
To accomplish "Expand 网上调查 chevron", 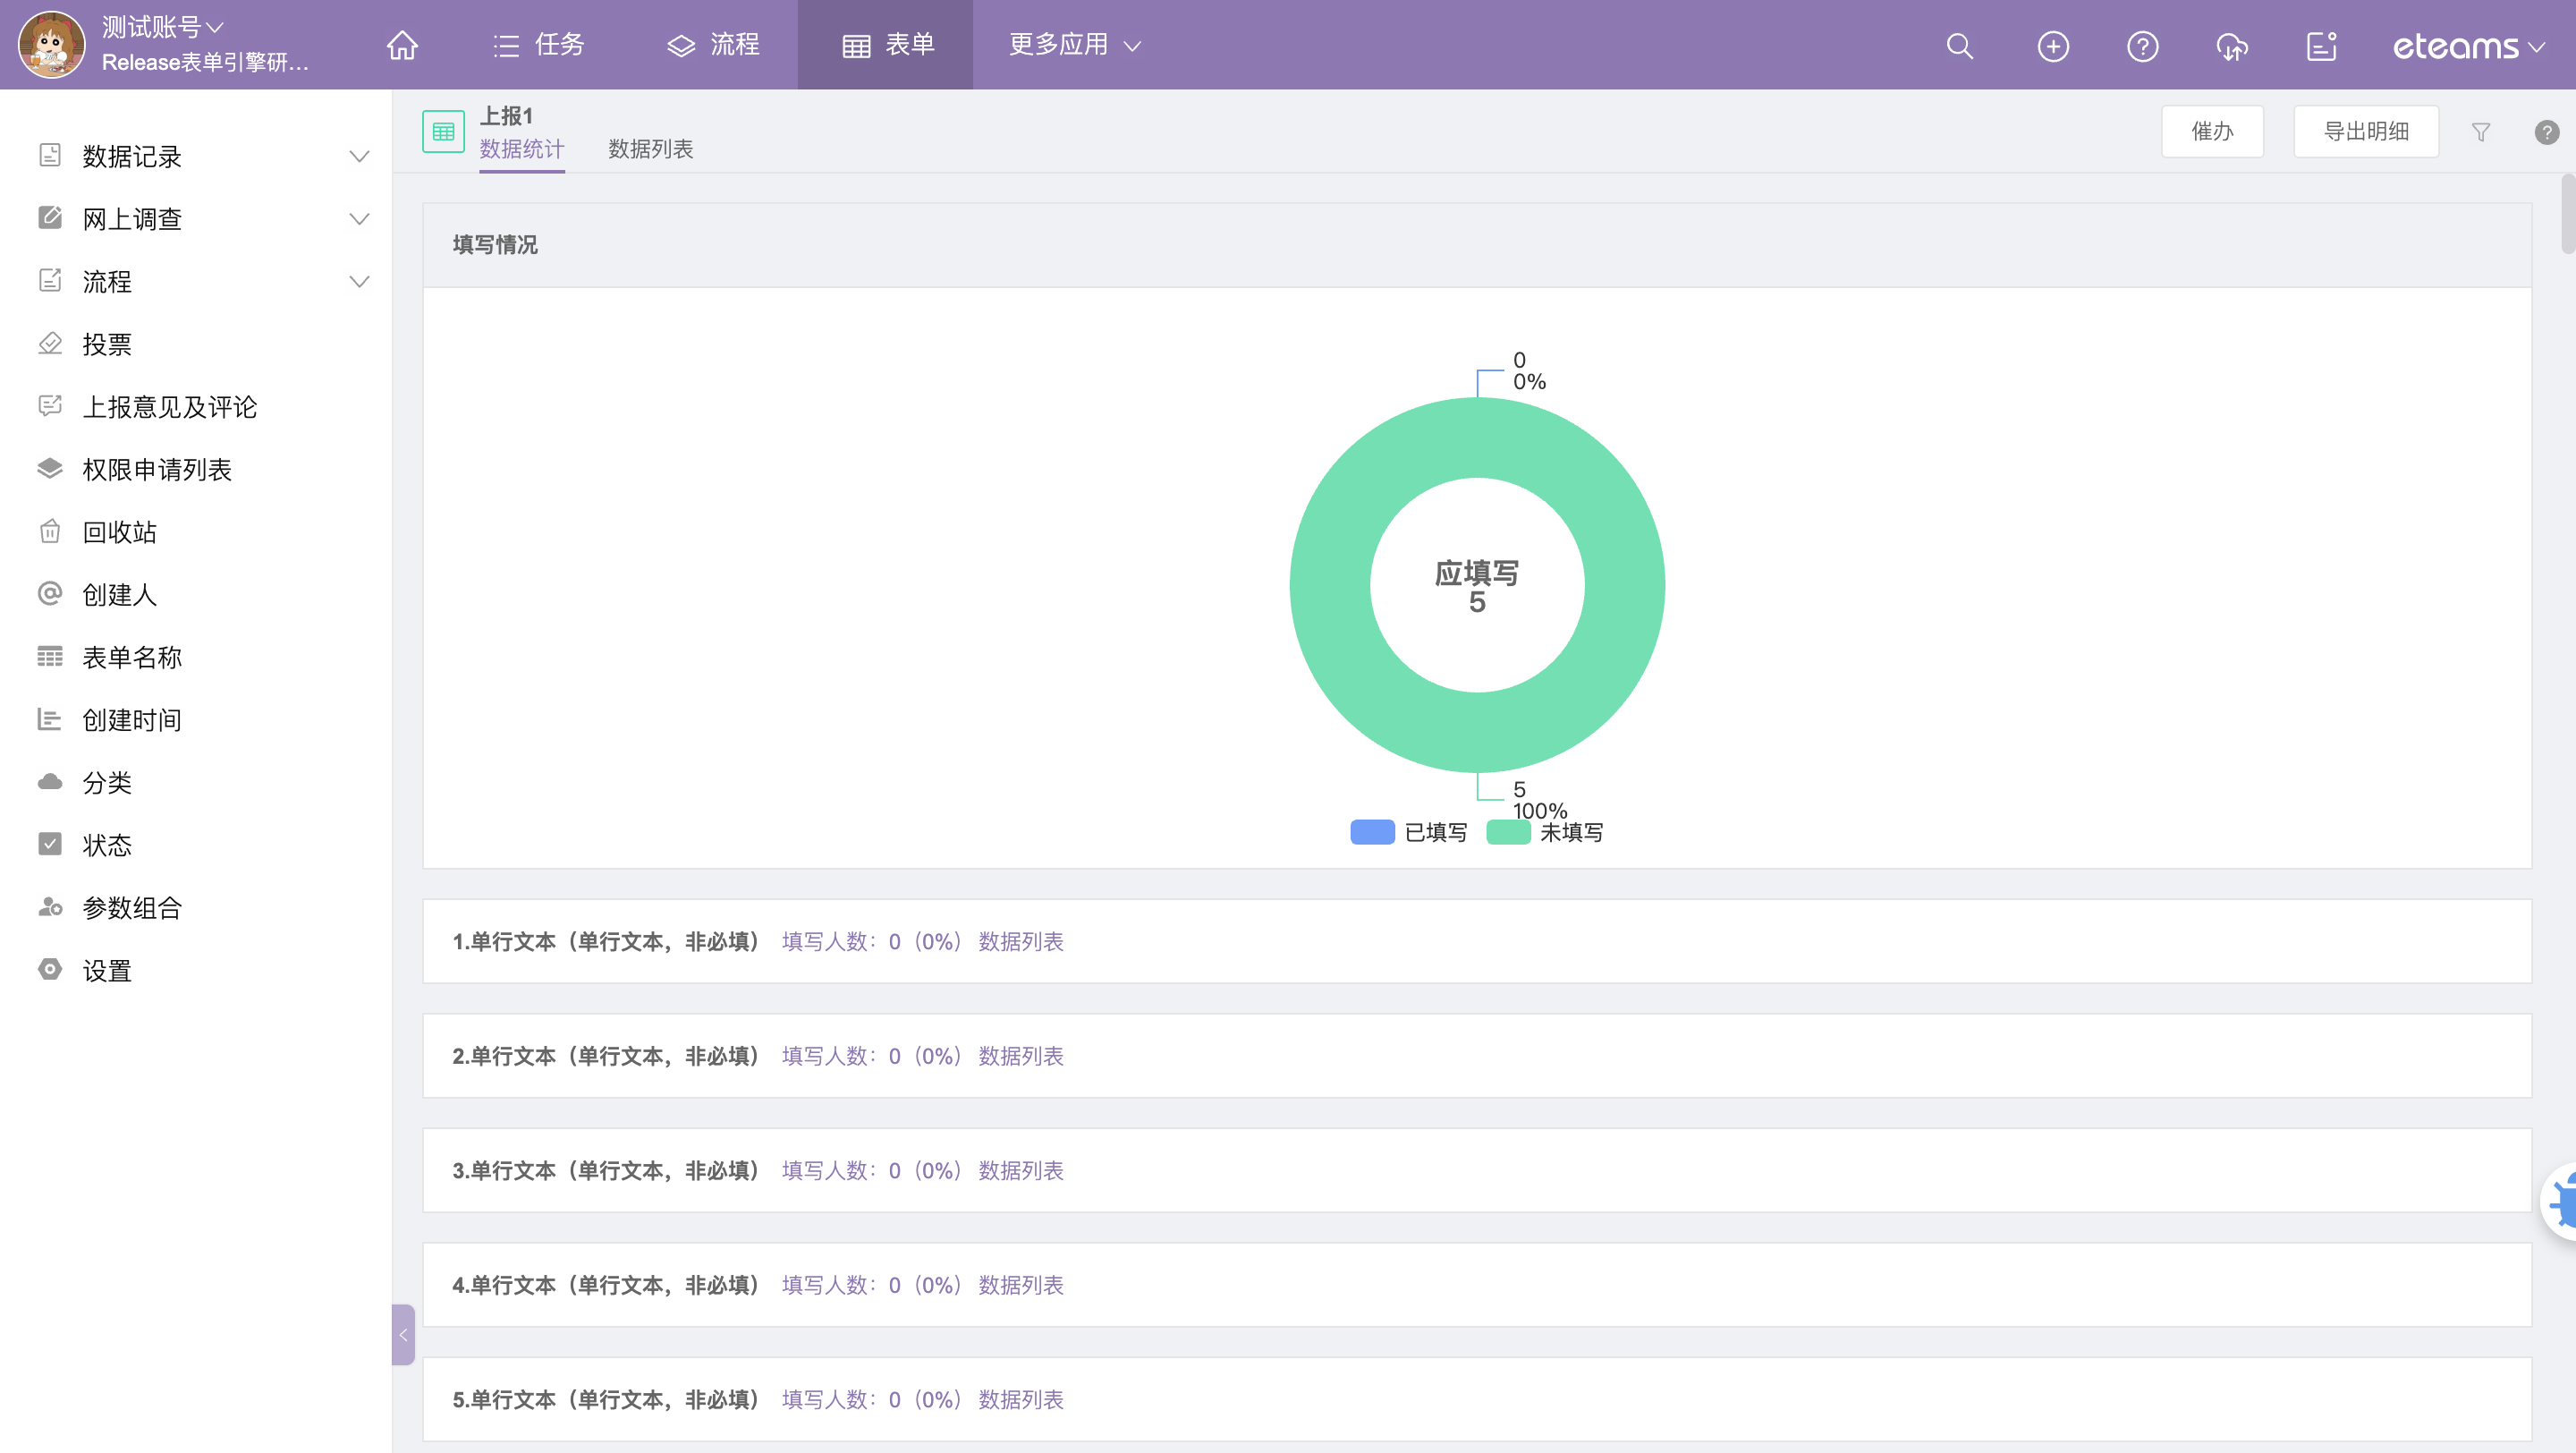I will pos(359,219).
